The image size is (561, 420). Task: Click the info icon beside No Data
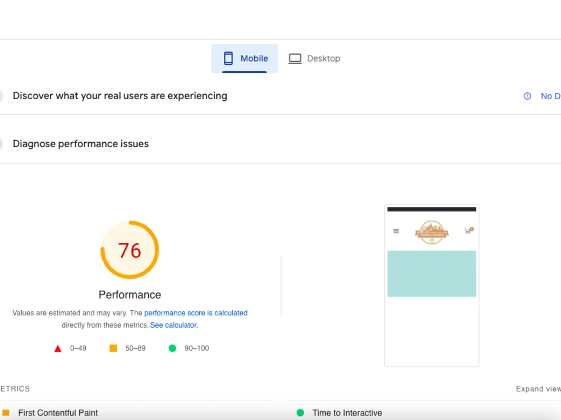click(527, 96)
